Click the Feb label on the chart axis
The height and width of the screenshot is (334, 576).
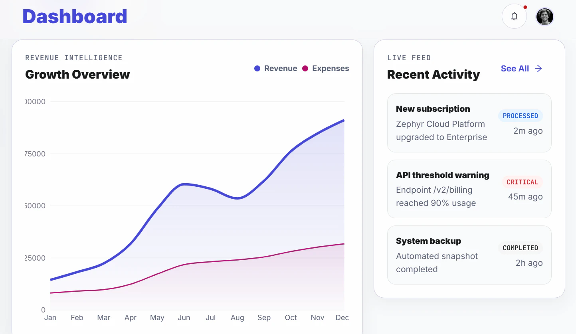pos(77,318)
